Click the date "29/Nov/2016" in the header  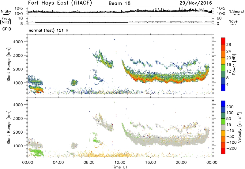(x=196, y=3)
